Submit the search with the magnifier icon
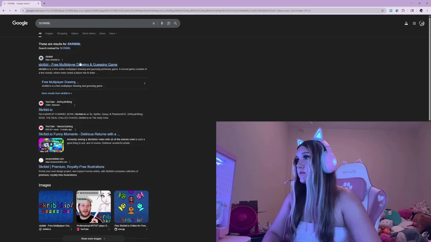Viewport: 431px width, 242px height. pos(175,23)
